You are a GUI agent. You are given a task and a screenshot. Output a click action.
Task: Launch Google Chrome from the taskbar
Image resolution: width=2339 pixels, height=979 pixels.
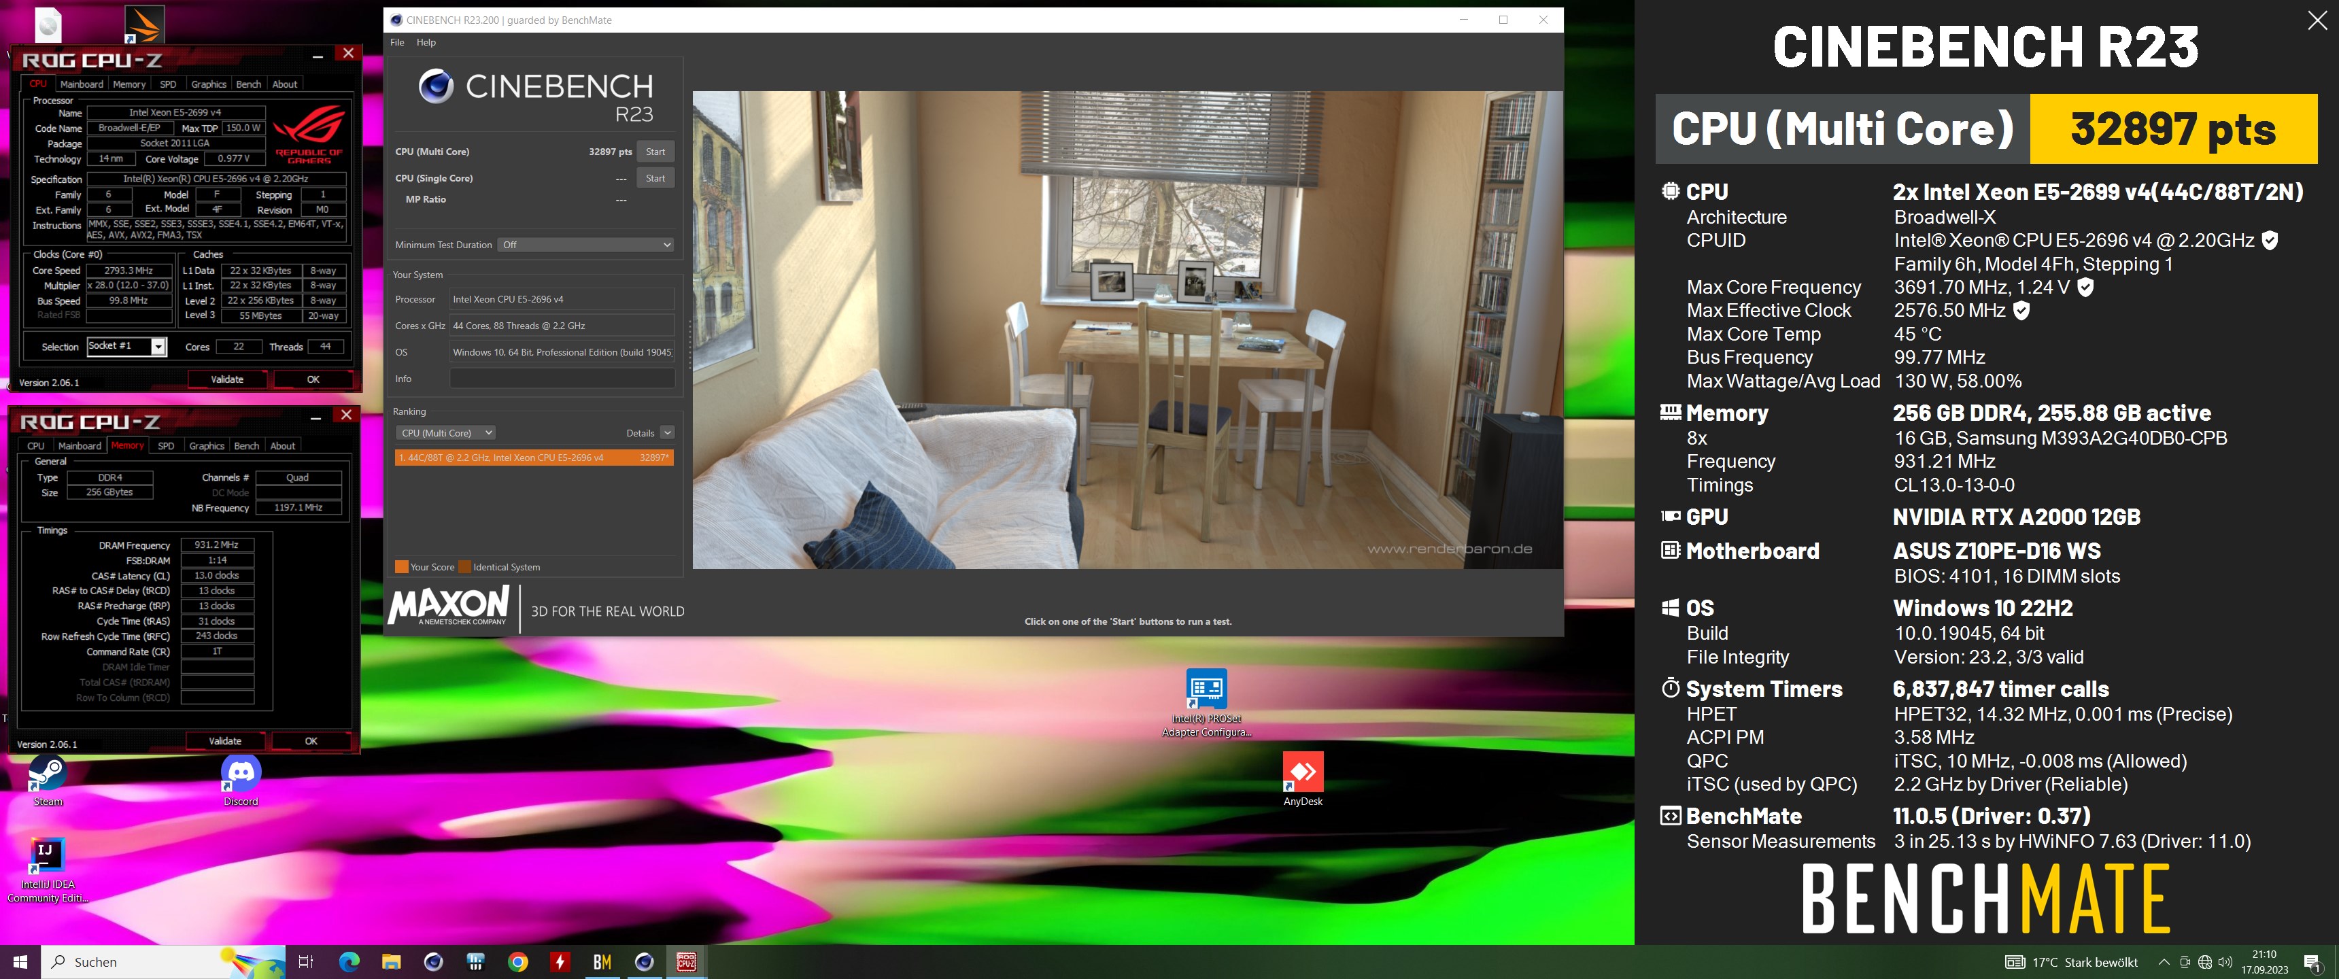(x=517, y=962)
